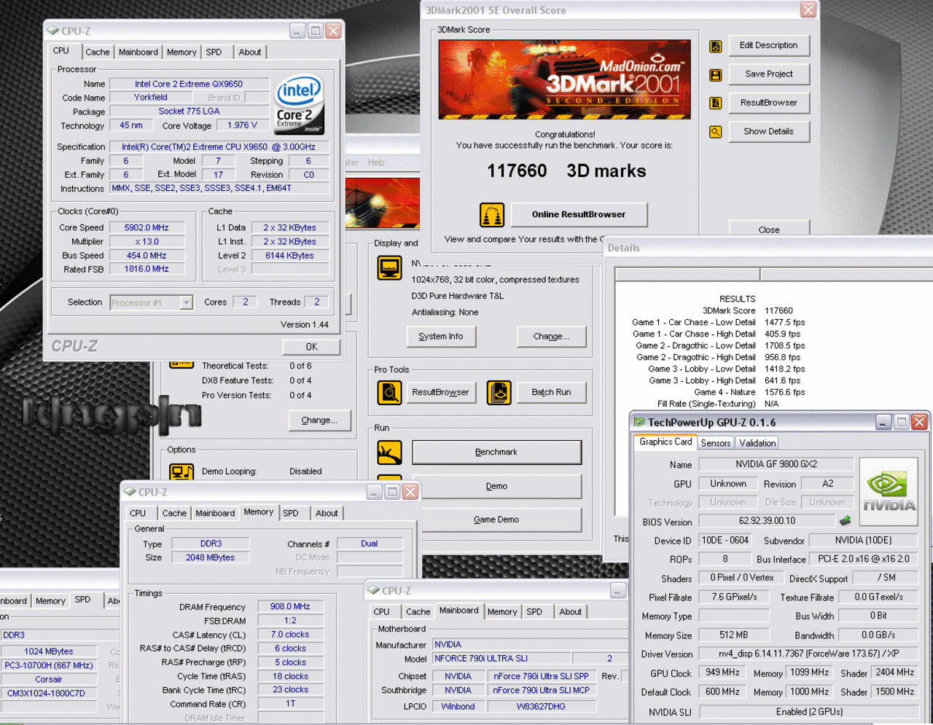
Task: Click the Save Project floppy icon
Action: click(716, 75)
